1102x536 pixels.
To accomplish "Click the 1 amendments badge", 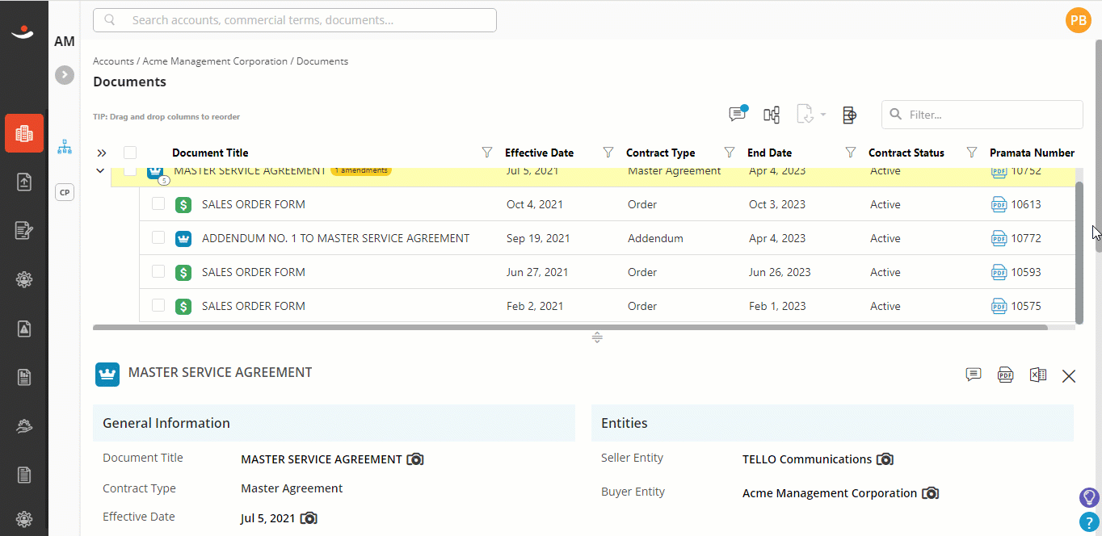I will (x=361, y=170).
